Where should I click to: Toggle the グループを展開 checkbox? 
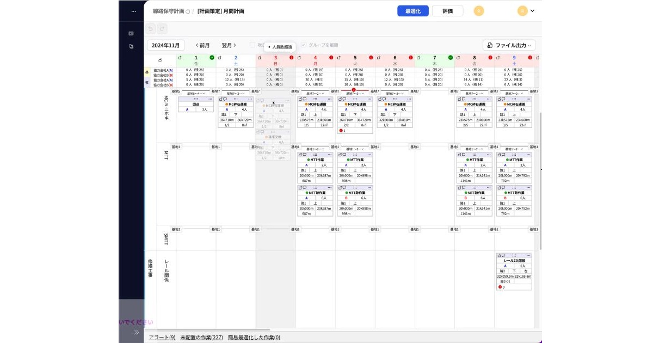(304, 45)
